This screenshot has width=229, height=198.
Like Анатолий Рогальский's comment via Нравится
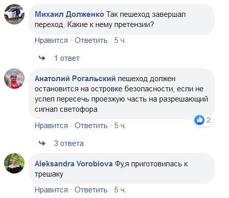51,126
